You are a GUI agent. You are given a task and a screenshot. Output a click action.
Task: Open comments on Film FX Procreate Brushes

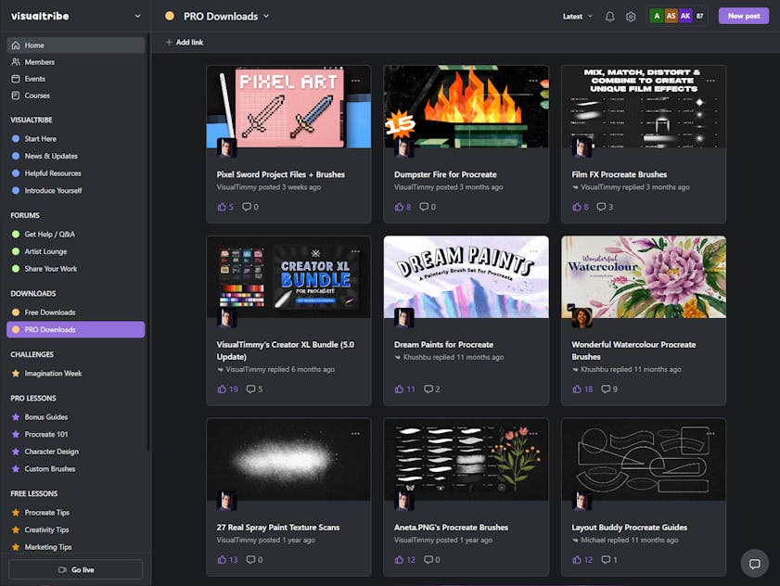[x=601, y=207]
